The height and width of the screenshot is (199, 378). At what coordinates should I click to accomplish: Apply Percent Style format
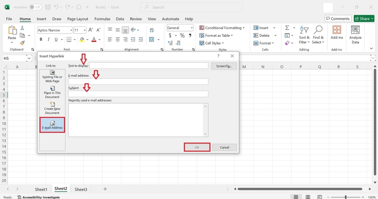click(182, 35)
